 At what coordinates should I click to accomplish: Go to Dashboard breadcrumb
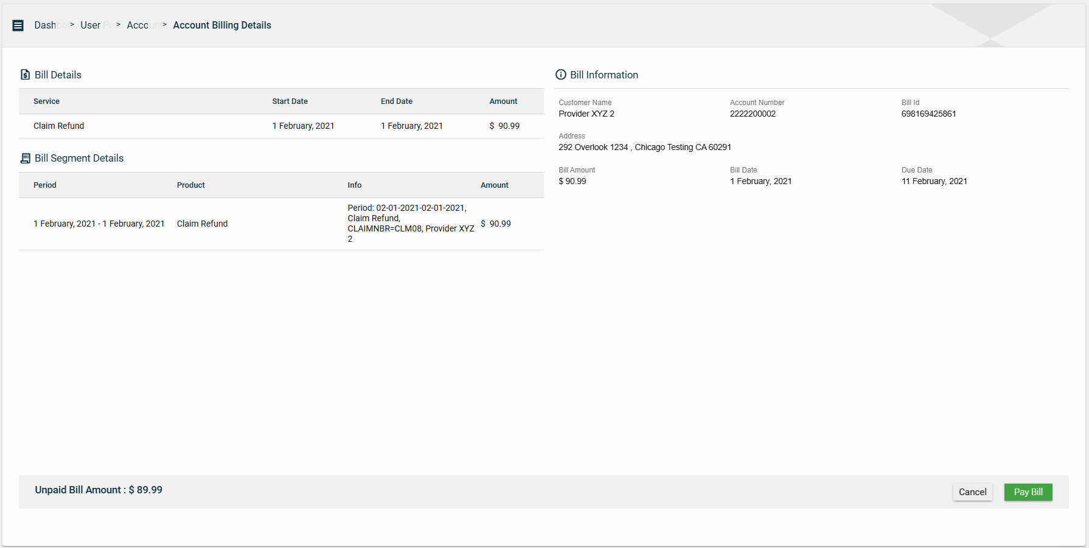[x=49, y=26]
